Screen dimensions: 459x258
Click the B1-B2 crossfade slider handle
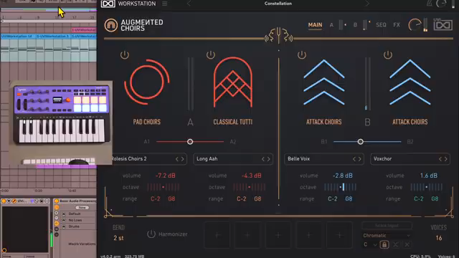pyautogui.click(x=360, y=142)
